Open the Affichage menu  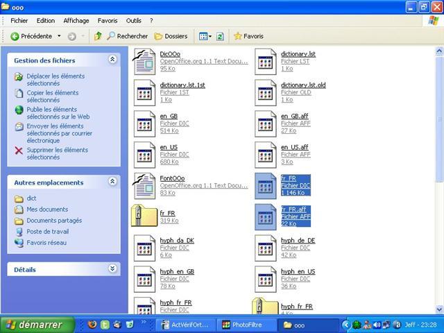tap(76, 21)
